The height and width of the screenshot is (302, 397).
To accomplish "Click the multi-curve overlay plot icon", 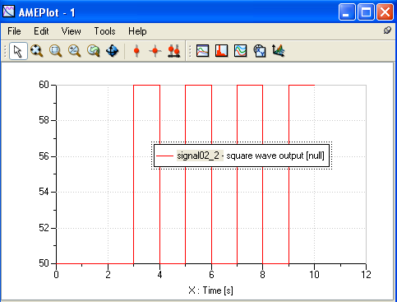I will [x=241, y=51].
